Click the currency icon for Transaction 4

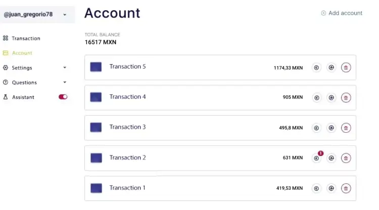[x=316, y=98]
